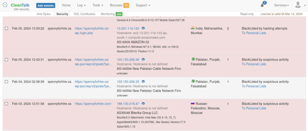The image size is (308, 131).
Task: Click the AS16509 AMAZON-02 text
Action: [x=133, y=42]
